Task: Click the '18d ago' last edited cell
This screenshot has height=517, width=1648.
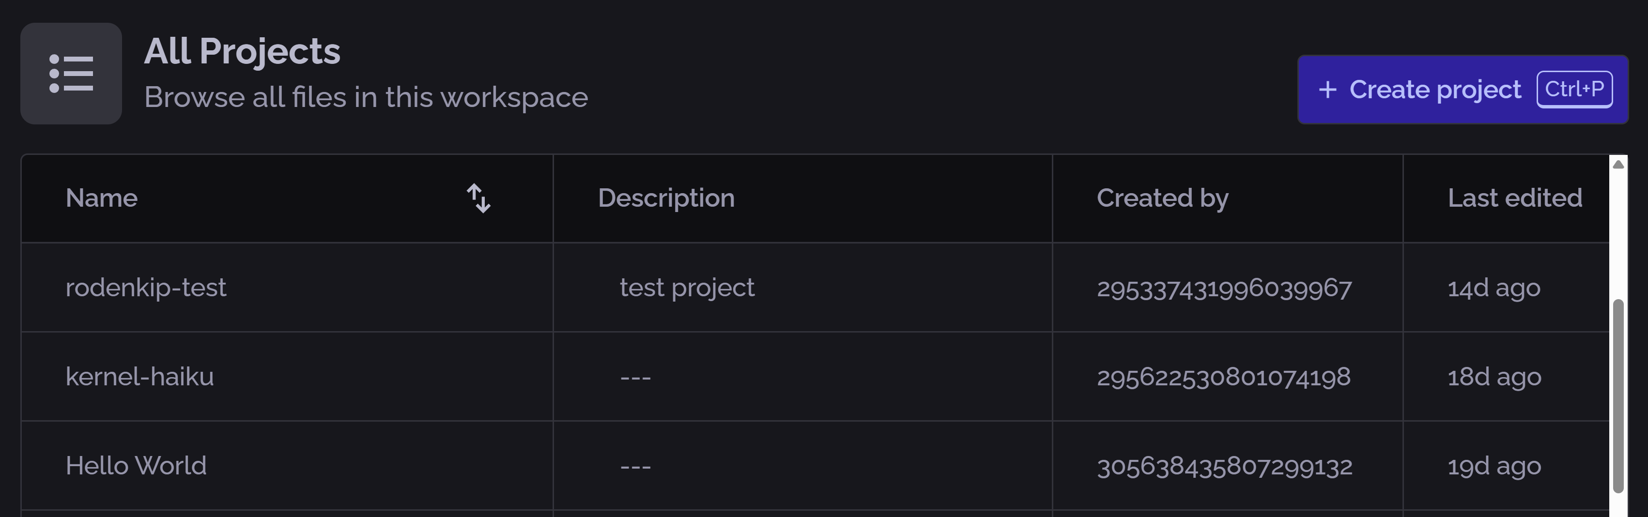Action: pyautogui.click(x=1494, y=377)
